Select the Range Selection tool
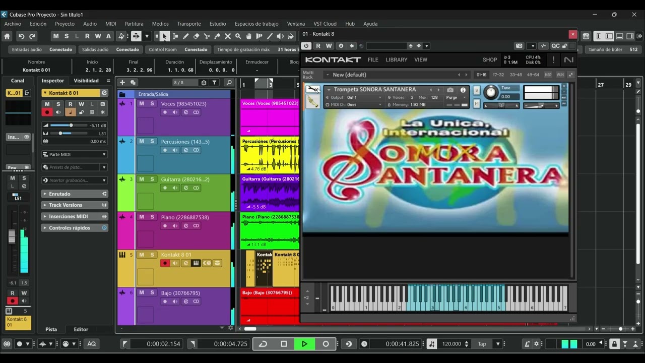645x363 pixels. pyautogui.click(x=175, y=36)
